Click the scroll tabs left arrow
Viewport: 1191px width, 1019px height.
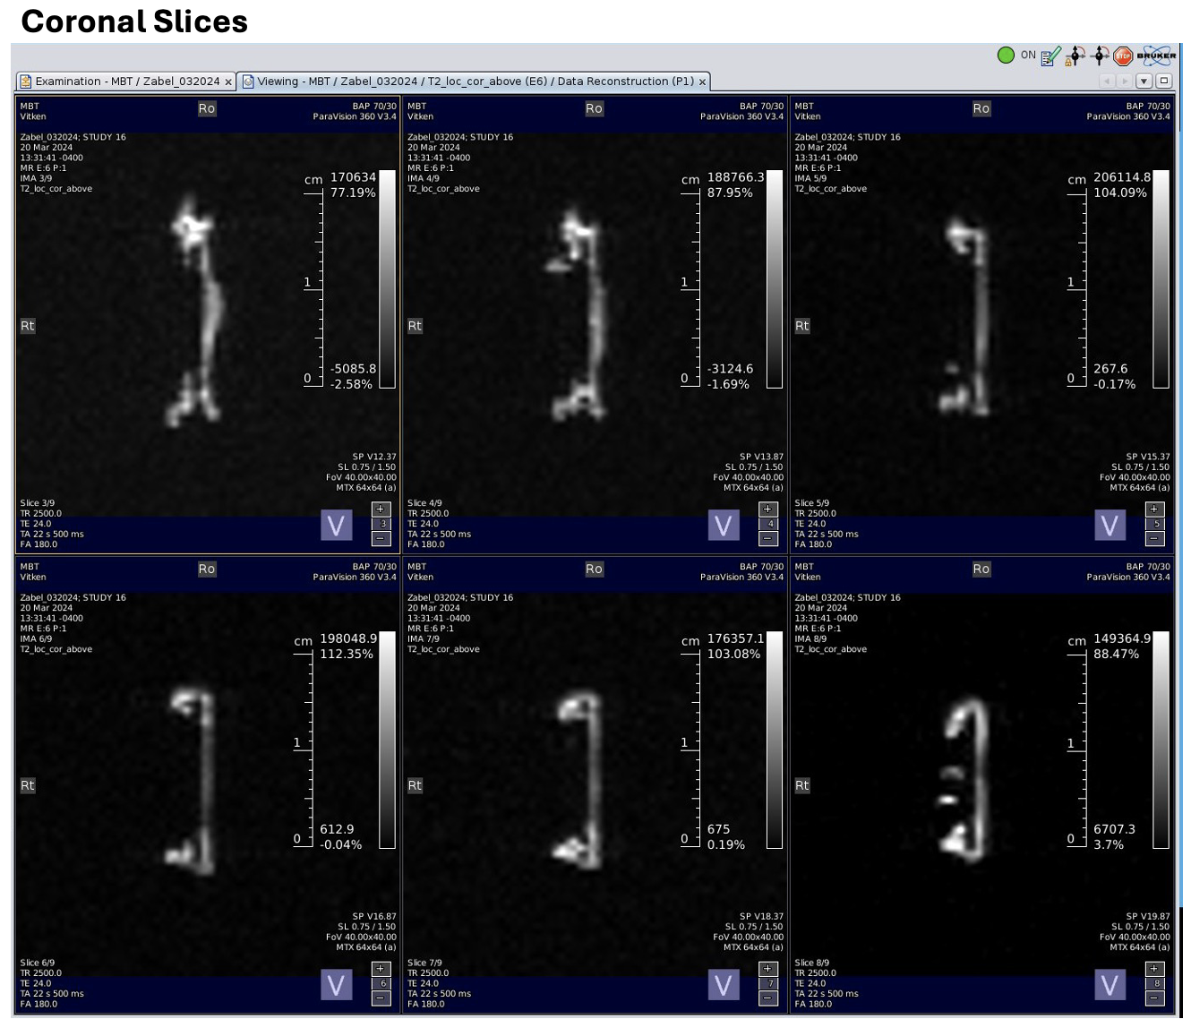1107,81
